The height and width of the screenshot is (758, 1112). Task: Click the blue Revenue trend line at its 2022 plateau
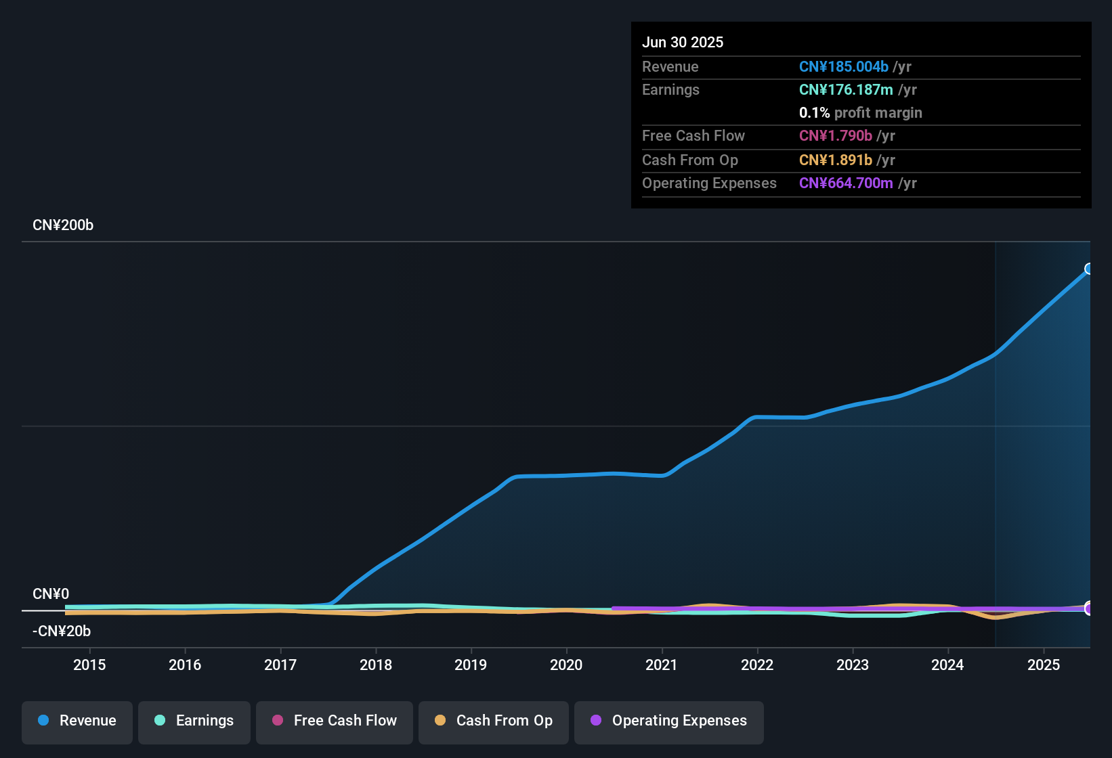(x=779, y=418)
